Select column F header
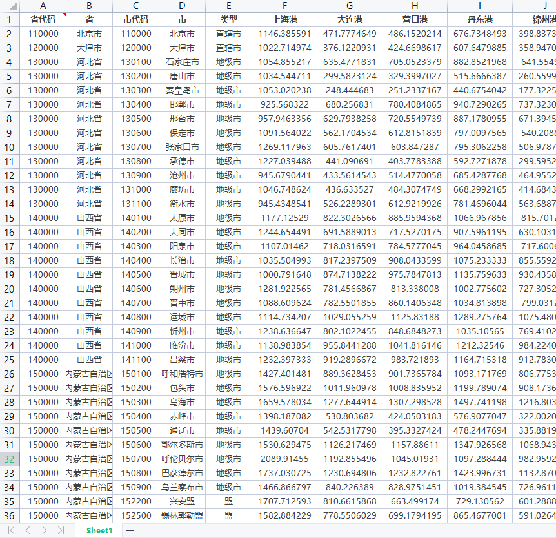Viewport: 556px width, 538px height. [x=284, y=6]
